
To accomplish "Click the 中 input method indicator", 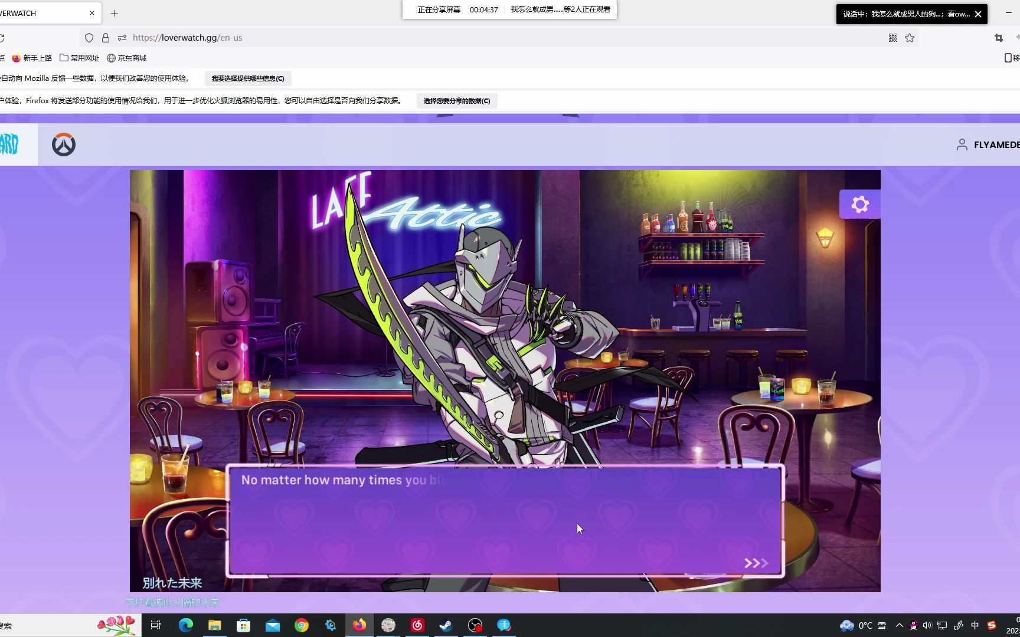I will coord(975,625).
